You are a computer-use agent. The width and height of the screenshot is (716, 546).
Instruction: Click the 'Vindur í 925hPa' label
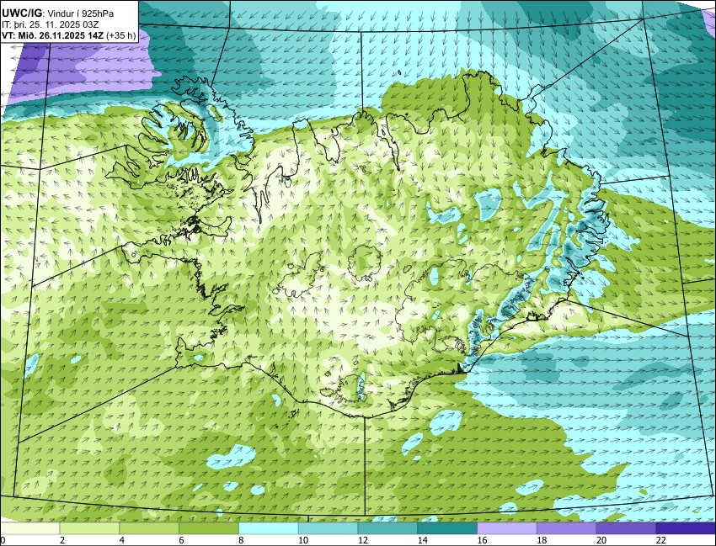[x=81, y=13]
